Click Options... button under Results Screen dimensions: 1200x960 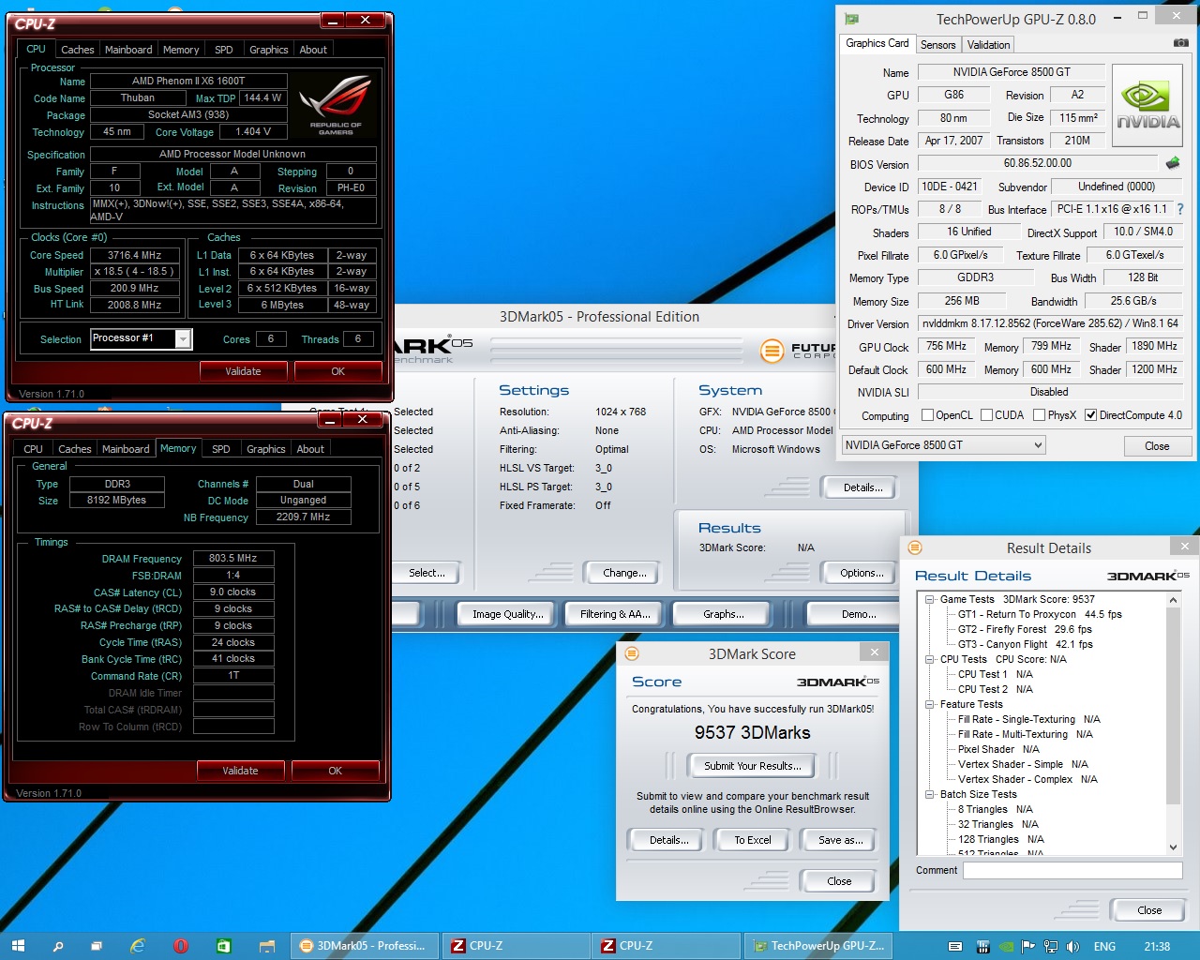[x=862, y=573]
